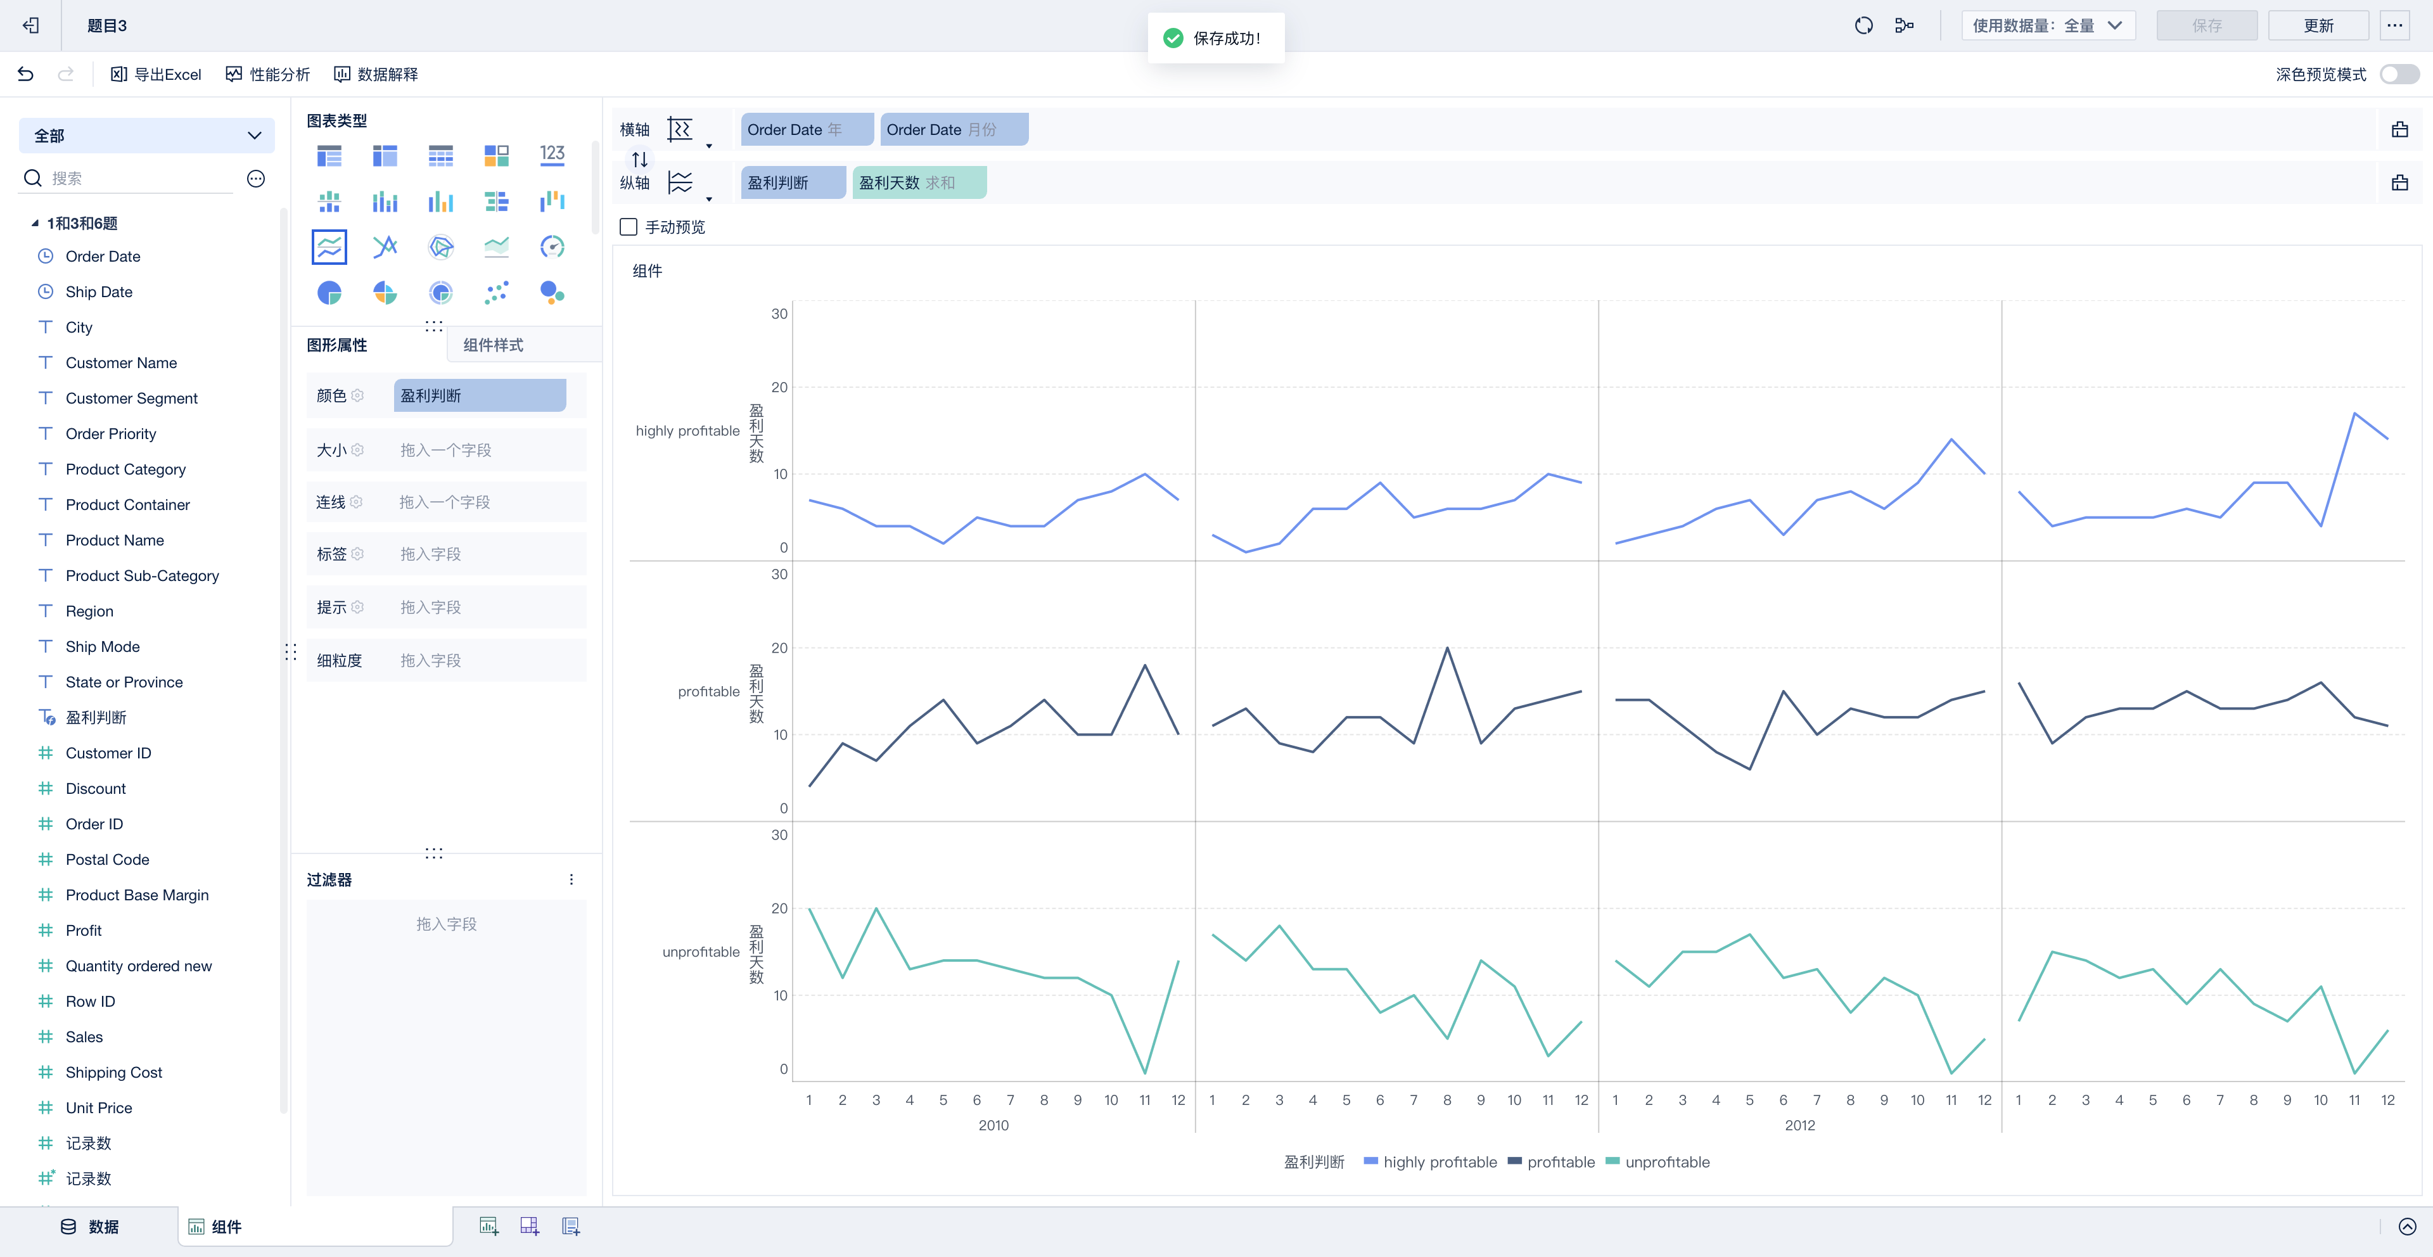Open size settings gear next to 大小
The height and width of the screenshot is (1257, 2433).
click(357, 450)
